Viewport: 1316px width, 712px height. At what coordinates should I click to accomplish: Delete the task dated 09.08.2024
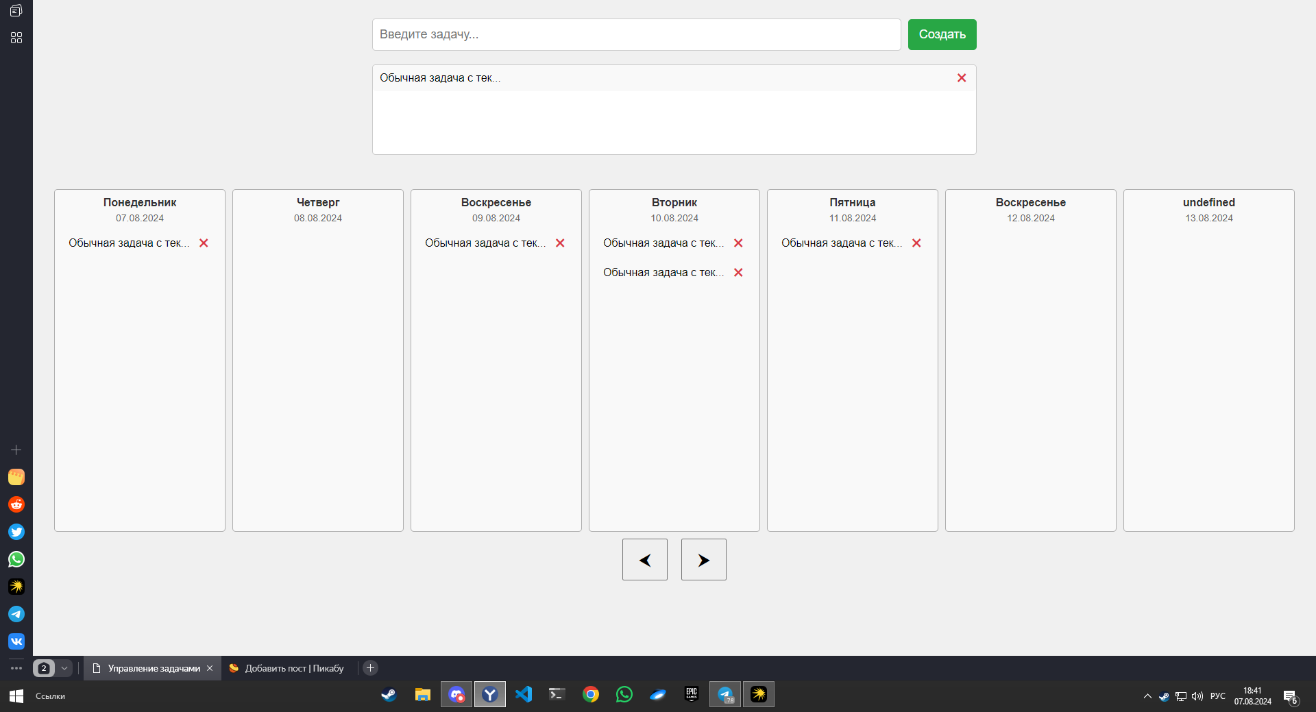(x=560, y=243)
